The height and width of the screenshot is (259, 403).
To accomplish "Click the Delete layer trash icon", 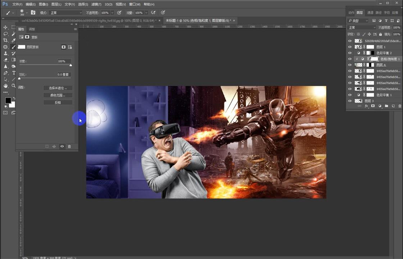I will coord(399,105).
